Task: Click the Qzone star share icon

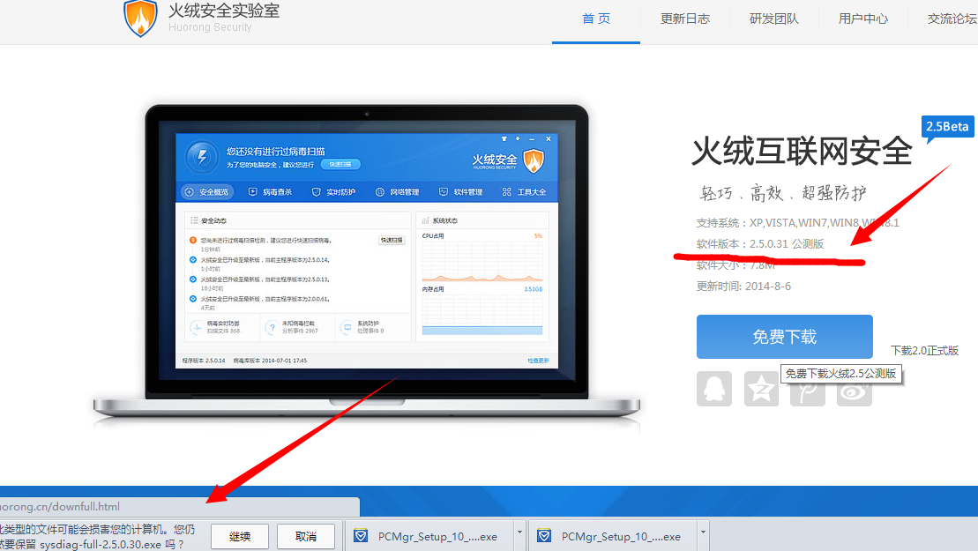Action: coord(761,389)
